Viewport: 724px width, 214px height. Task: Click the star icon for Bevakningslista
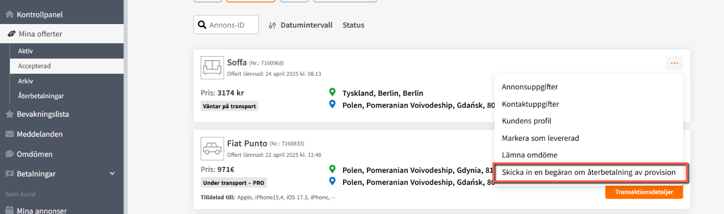coord(9,114)
